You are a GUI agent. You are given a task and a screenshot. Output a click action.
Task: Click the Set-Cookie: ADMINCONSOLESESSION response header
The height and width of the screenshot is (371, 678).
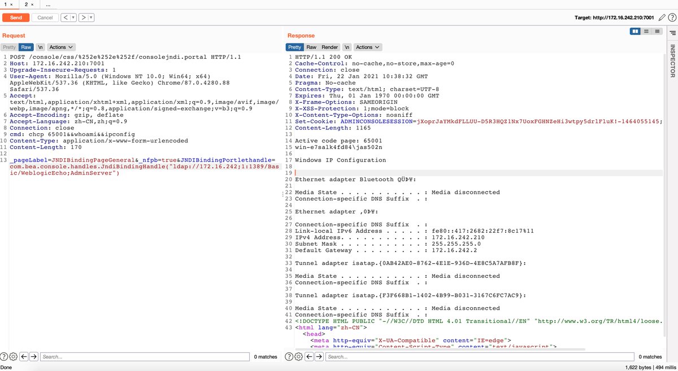479,121
